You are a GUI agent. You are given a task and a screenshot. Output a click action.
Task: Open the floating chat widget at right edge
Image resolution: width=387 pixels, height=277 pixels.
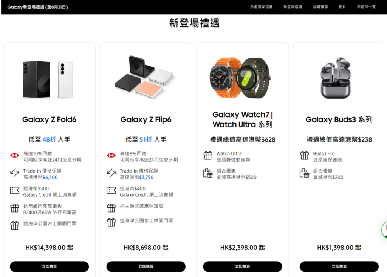(x=384, y=230)
